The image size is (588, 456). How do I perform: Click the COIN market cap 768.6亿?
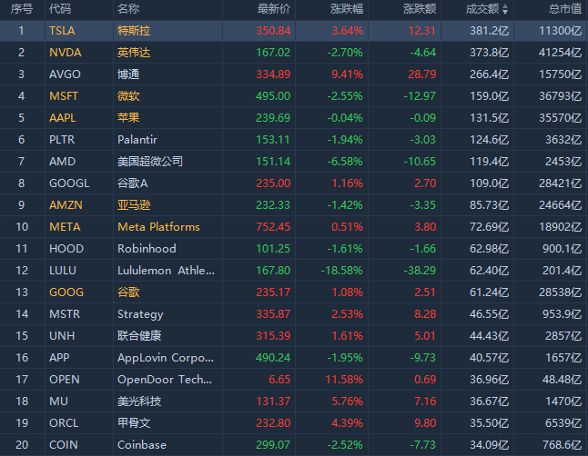[x=563, y=445]
